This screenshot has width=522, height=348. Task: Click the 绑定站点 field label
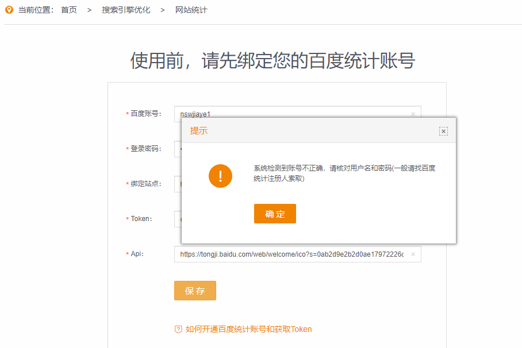coord(146,184)
